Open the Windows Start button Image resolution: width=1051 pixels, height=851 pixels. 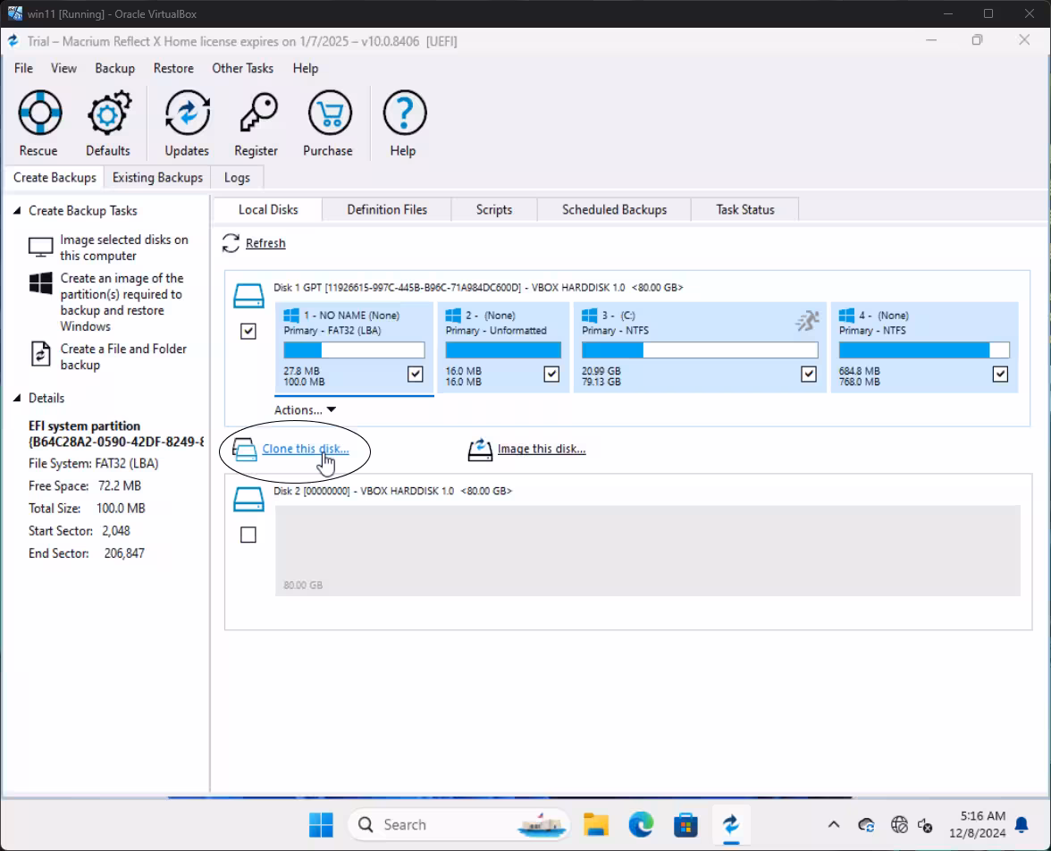[321, 825]
